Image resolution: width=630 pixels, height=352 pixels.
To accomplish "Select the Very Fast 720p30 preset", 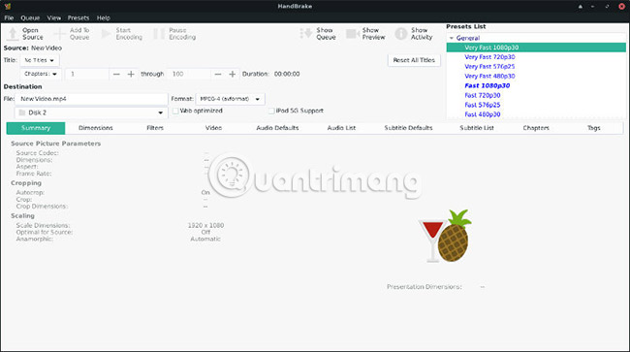I will click(489, 57).
